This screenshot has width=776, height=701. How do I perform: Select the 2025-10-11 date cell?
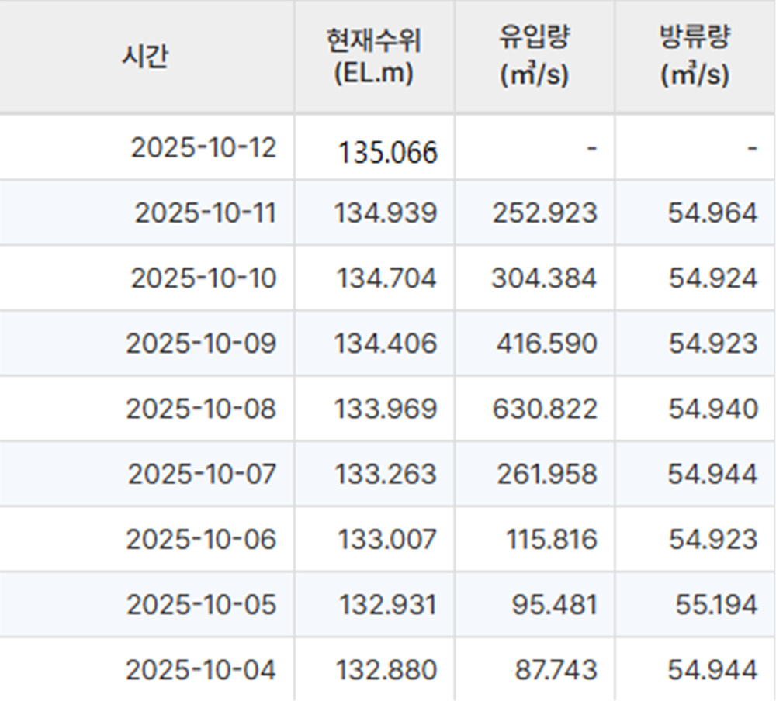pos(205,212)
